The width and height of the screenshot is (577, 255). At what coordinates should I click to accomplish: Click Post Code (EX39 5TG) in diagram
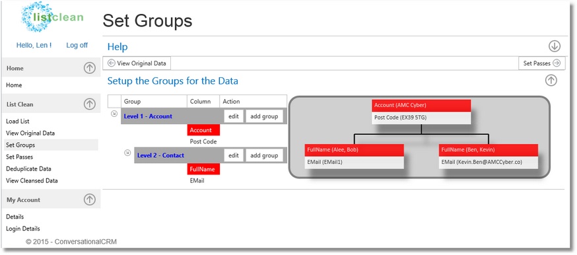421,118
